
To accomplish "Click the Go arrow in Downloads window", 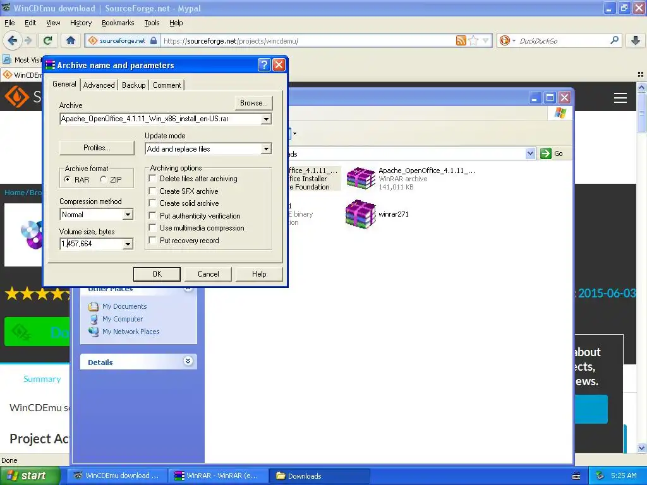I will [546, 153].
